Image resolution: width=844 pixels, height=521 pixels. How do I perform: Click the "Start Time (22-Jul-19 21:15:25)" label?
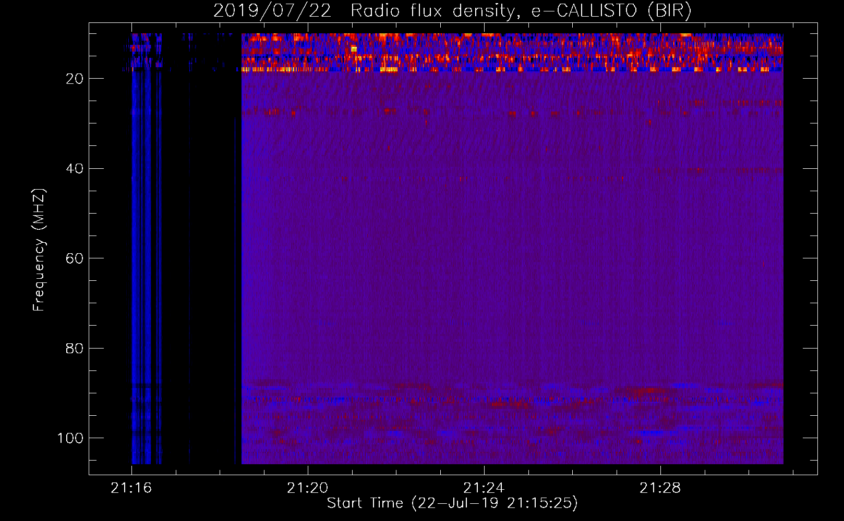(452, 503)
